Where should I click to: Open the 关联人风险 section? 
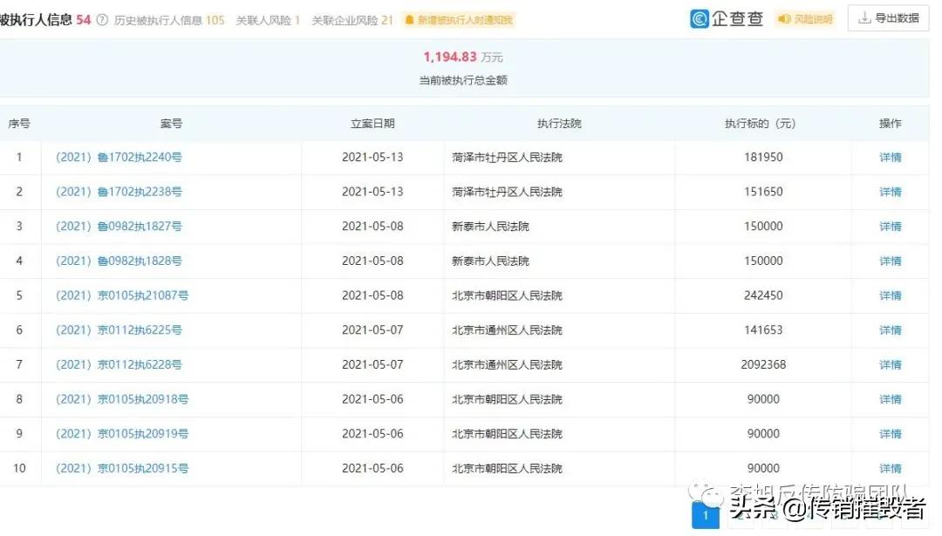[x=263, y=18]
